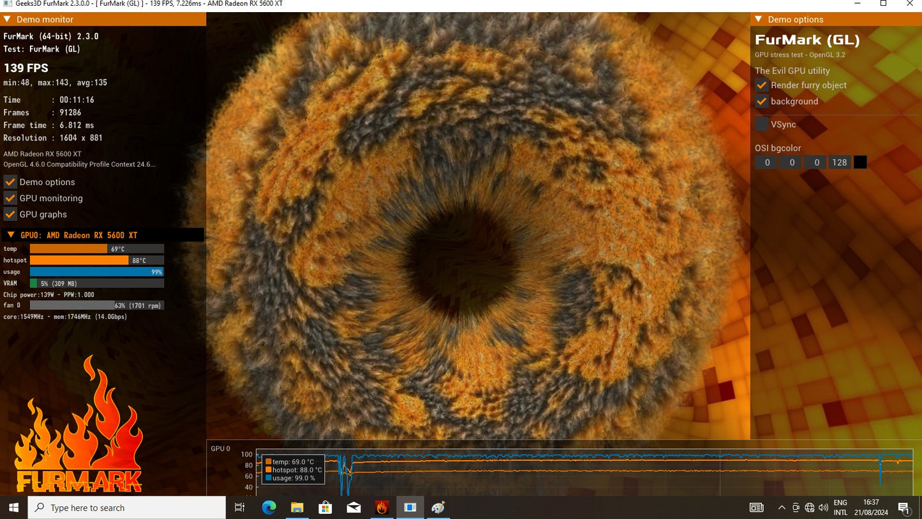The width and height of the screenshot is (922, 519).
Task: Open the FurMark app in the taskbar
Action: click(x=382, y=508)
